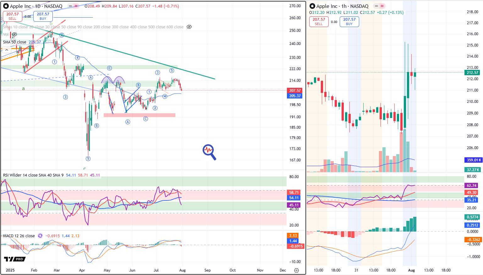Click the gray dash status icon on the 1h chart
Screen dimensions: 483x275
point(376,6)
